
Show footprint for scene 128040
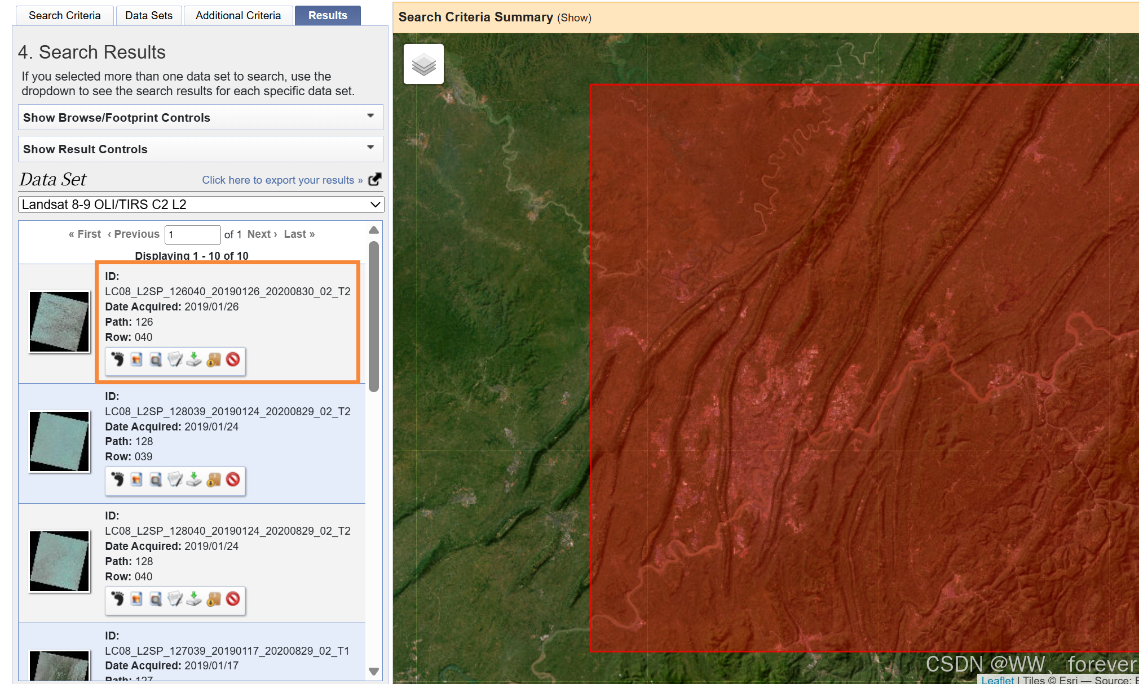[x=117, y=599]
